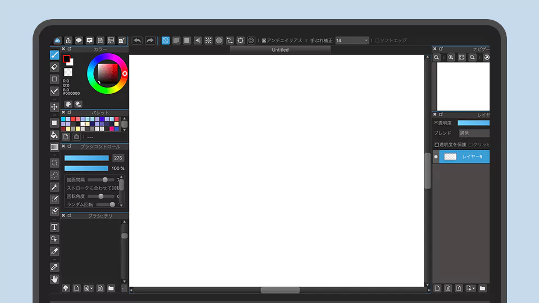Select the Move tool
The height and width of the screenshot is (303, 539).
[54, 107]
